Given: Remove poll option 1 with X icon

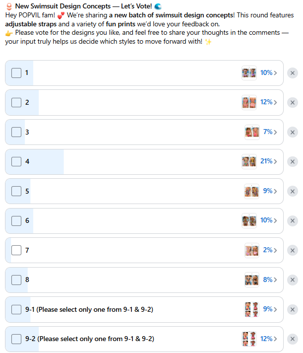Looking at the screenshot, I should tap(293, 73).
